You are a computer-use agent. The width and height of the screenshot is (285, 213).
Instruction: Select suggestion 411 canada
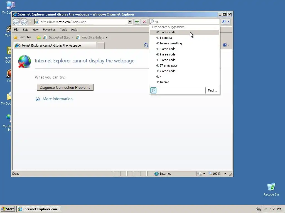[x=184, y=38]
